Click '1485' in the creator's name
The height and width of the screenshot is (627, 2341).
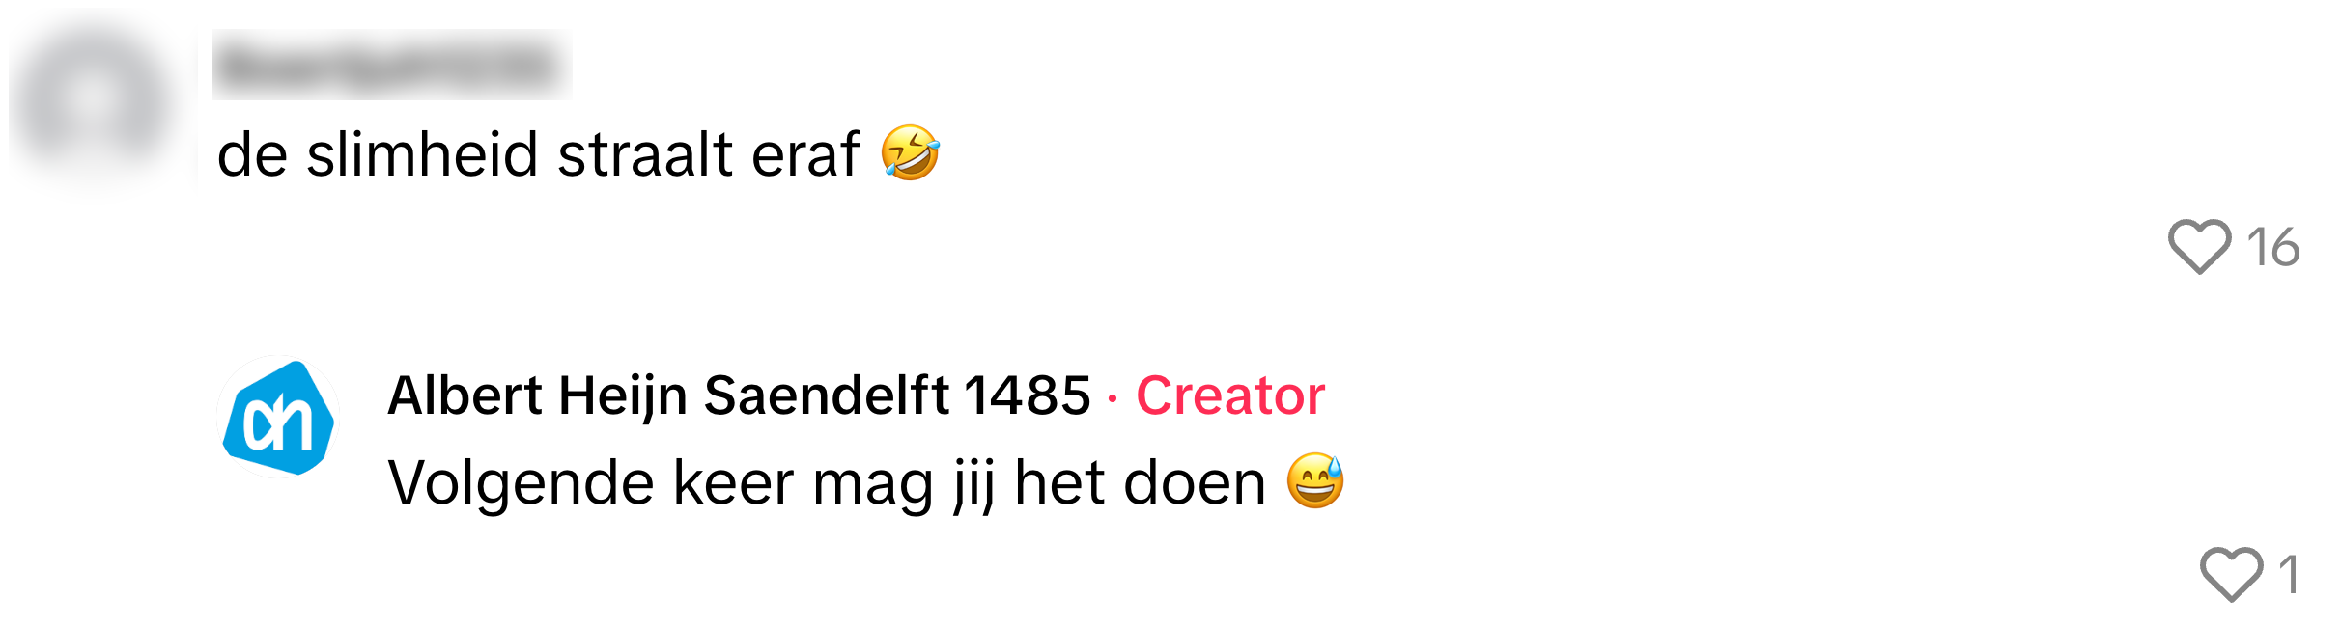1027,395
